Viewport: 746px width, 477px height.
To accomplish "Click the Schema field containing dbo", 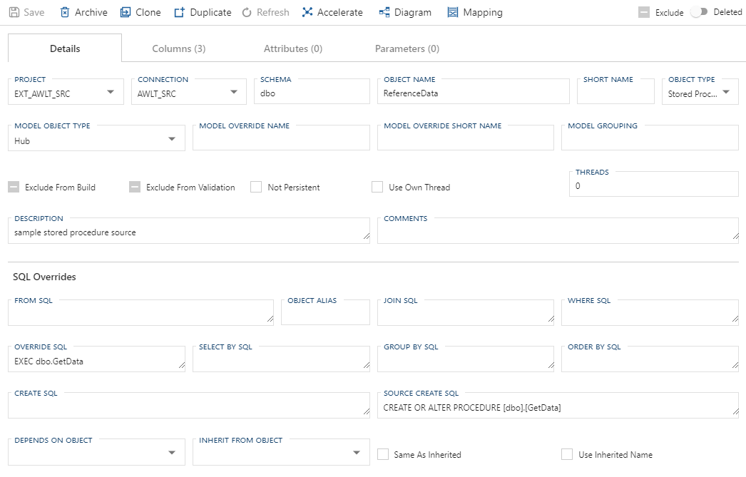I will [x=312, y=92].
